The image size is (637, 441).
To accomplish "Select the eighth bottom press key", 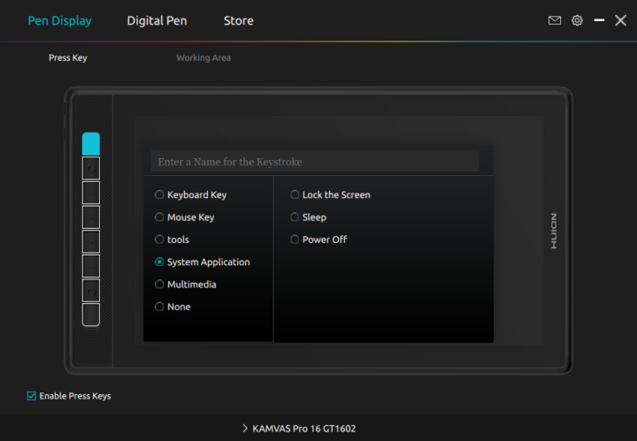I will (x=91, y=315).
